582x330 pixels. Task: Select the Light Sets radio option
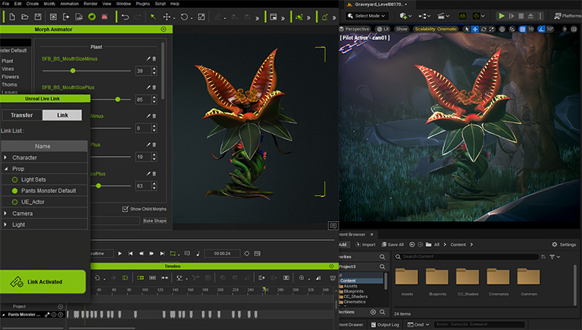(x=14, y=179)
